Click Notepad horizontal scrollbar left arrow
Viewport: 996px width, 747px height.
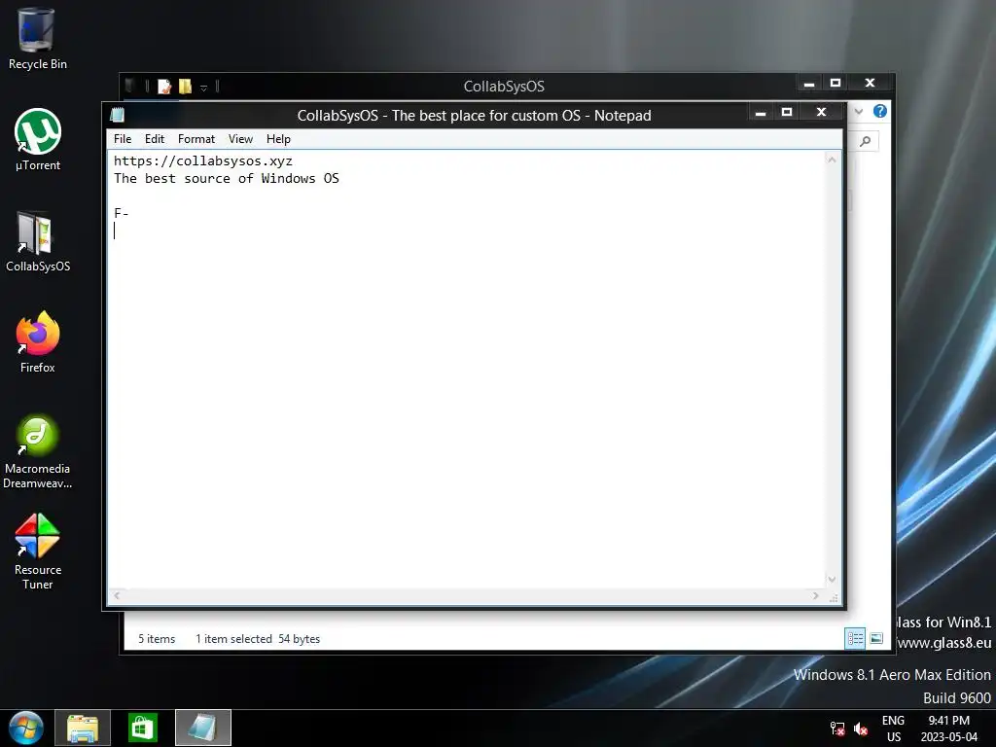click(117, 596)
